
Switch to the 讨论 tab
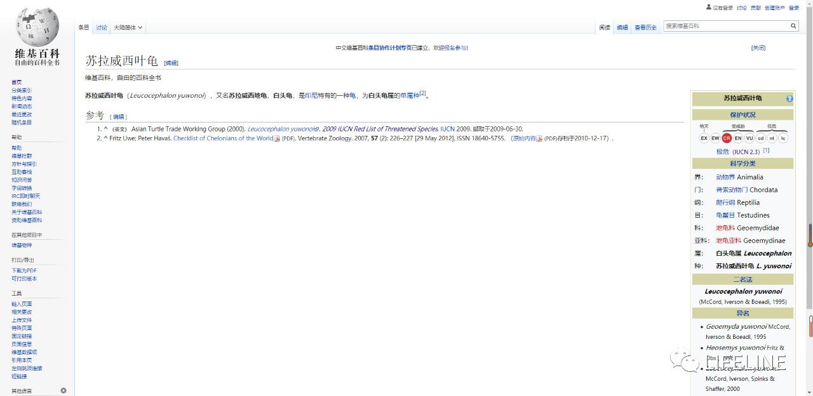pyautogui.click(x=102, y=27)
